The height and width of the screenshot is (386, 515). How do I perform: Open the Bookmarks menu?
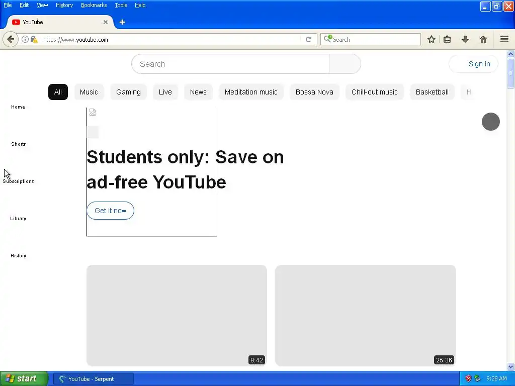(94, 5)
